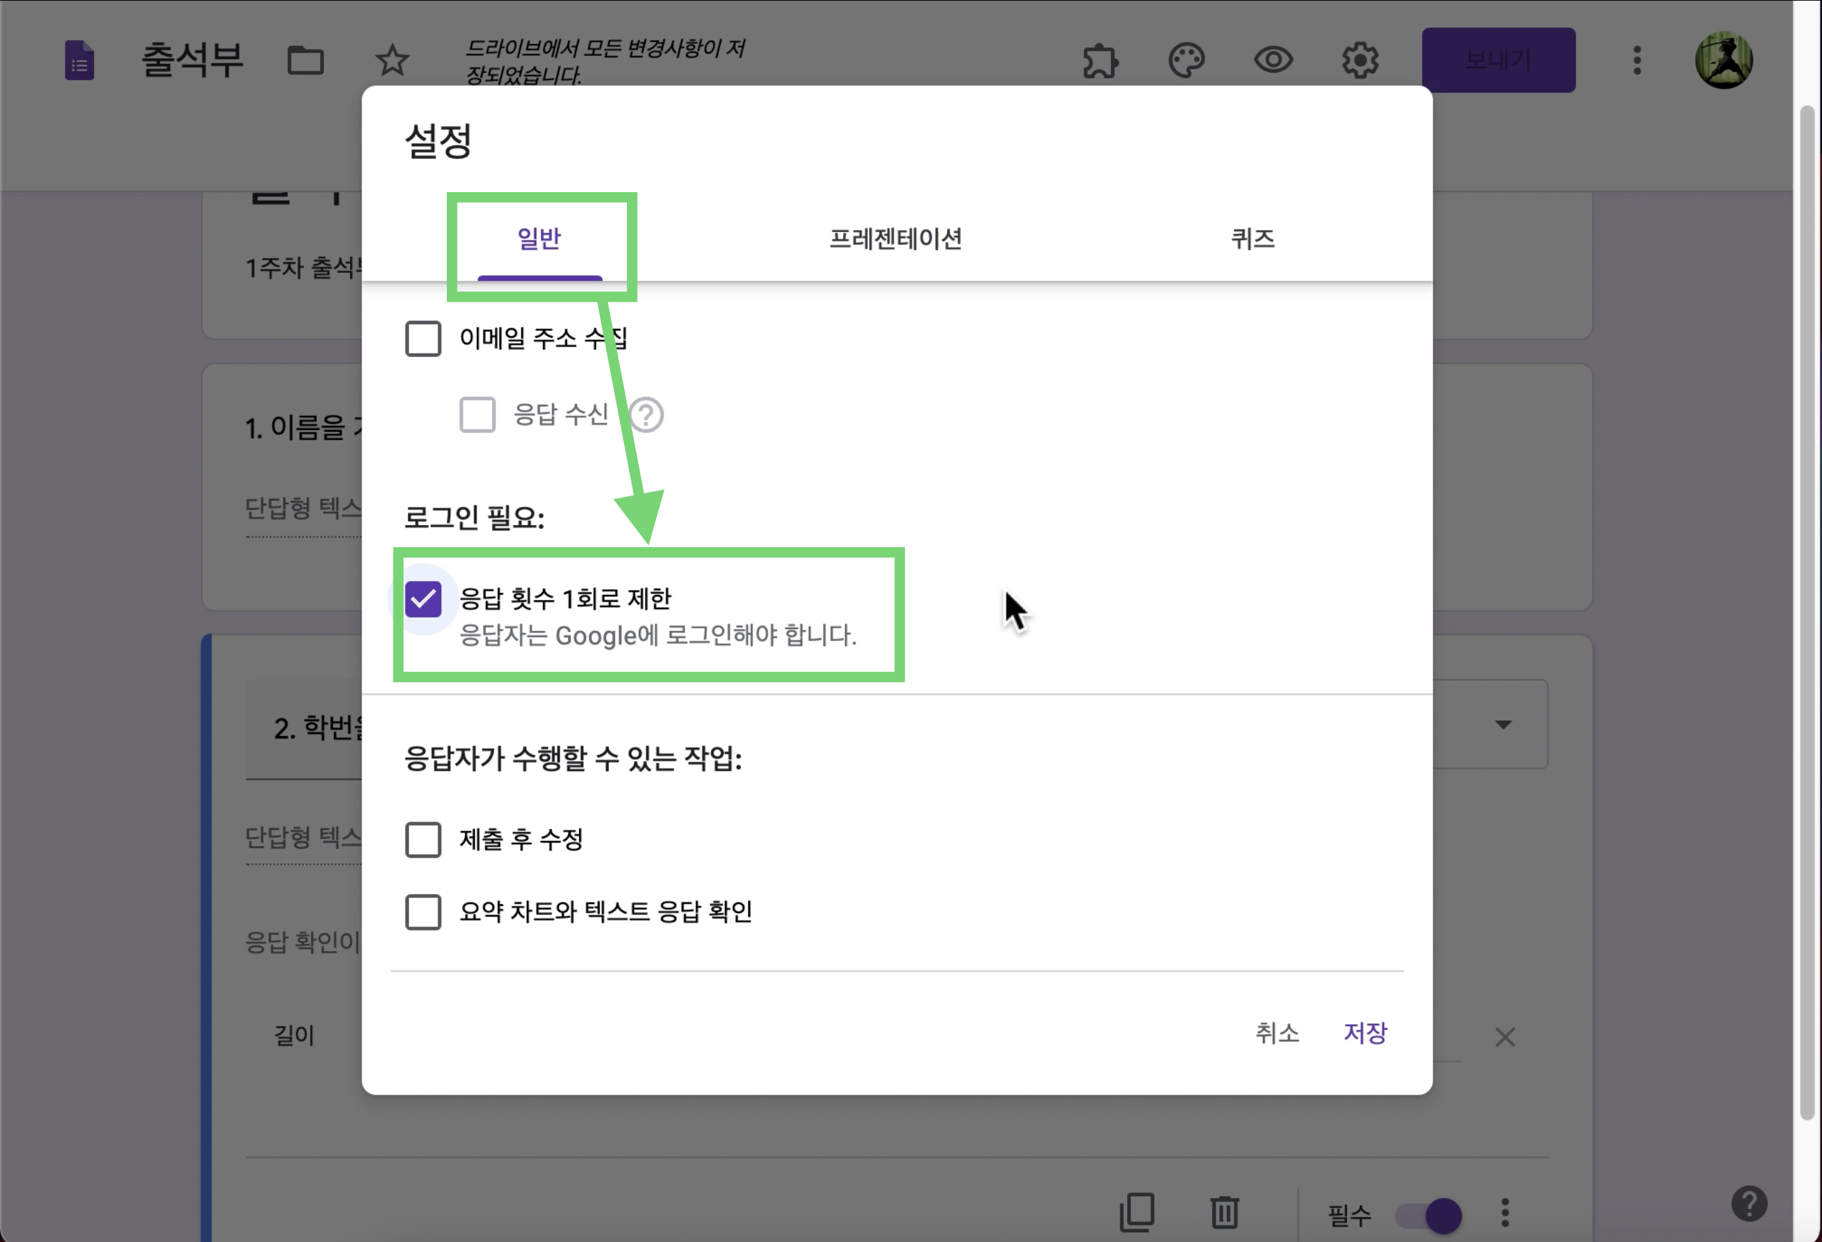Click the move to folder icon

click(305, 61)
